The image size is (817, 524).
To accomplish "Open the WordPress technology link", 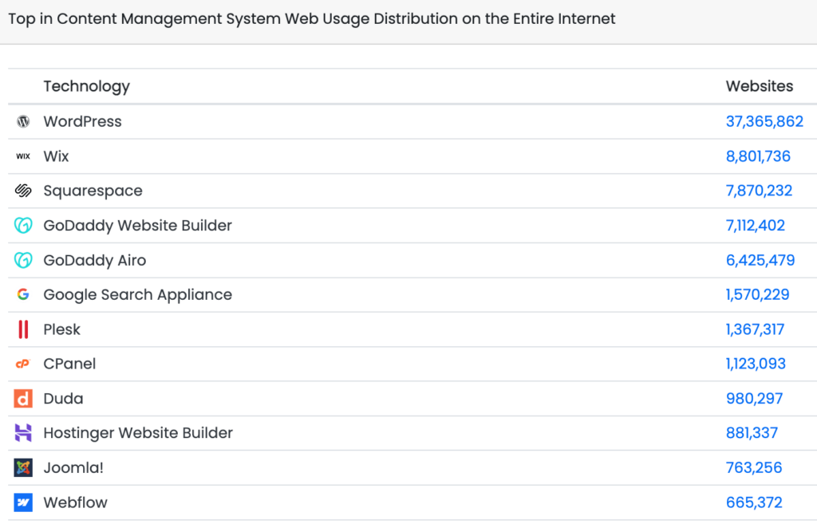I will (x=82, y=122).
